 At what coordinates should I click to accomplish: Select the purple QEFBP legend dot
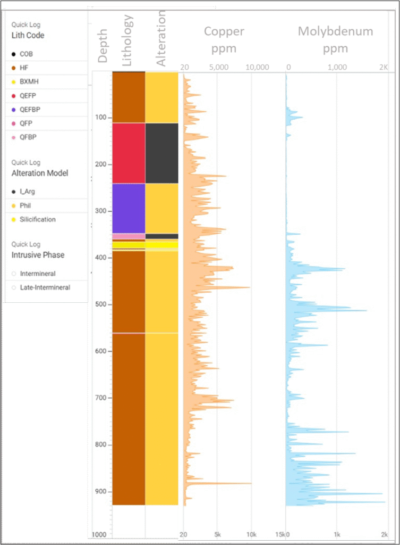click(13, 110)
